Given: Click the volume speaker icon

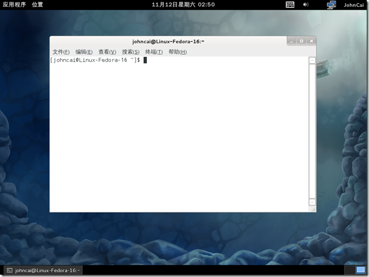Looking at the screenshot, I should click(x=305, y=5).
